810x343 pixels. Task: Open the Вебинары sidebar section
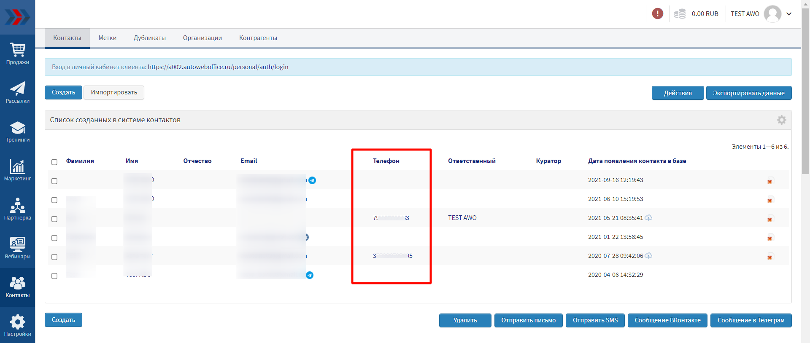point(17,248)
